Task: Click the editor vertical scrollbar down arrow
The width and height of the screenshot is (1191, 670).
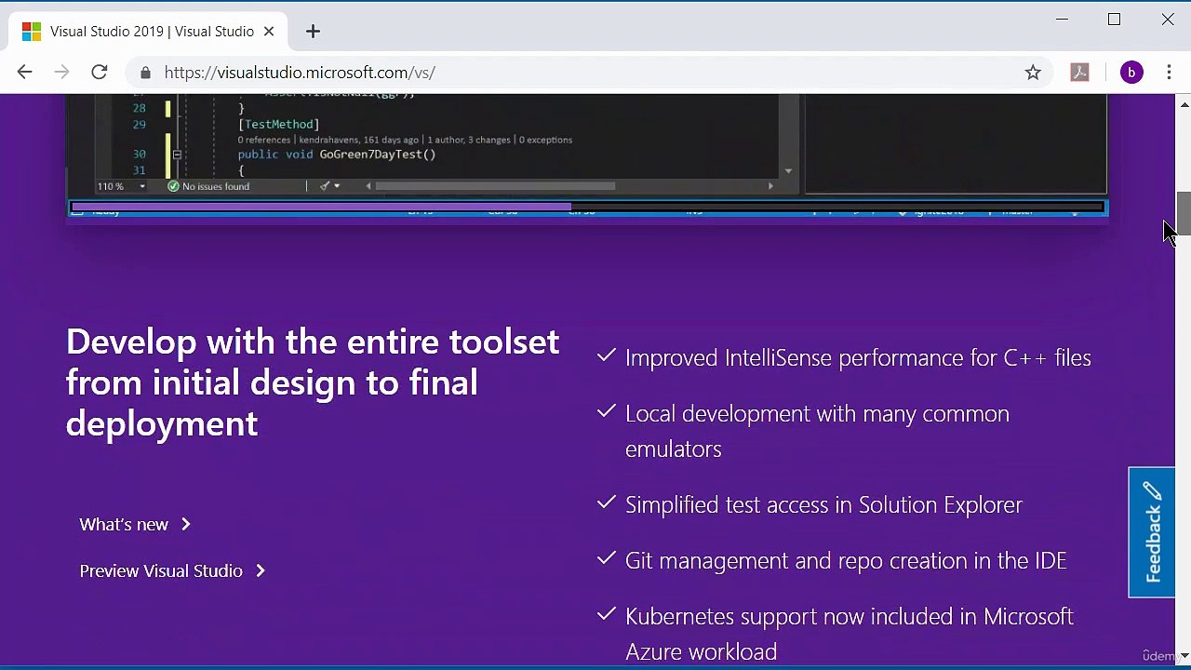Action: (x=789, y=170)
